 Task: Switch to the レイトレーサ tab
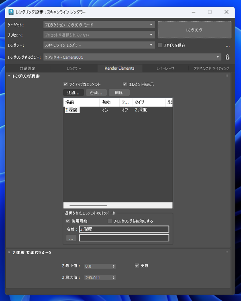(x=165, y=68)
